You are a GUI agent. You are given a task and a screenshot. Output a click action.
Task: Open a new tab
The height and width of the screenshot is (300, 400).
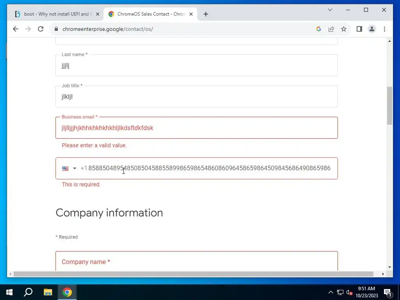(x=206, y=14)
